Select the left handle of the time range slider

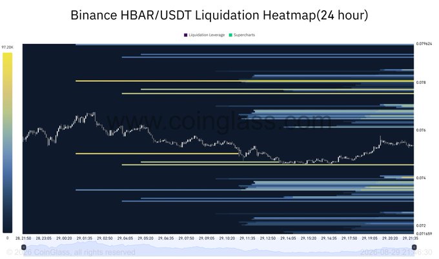tap(24, 247)
